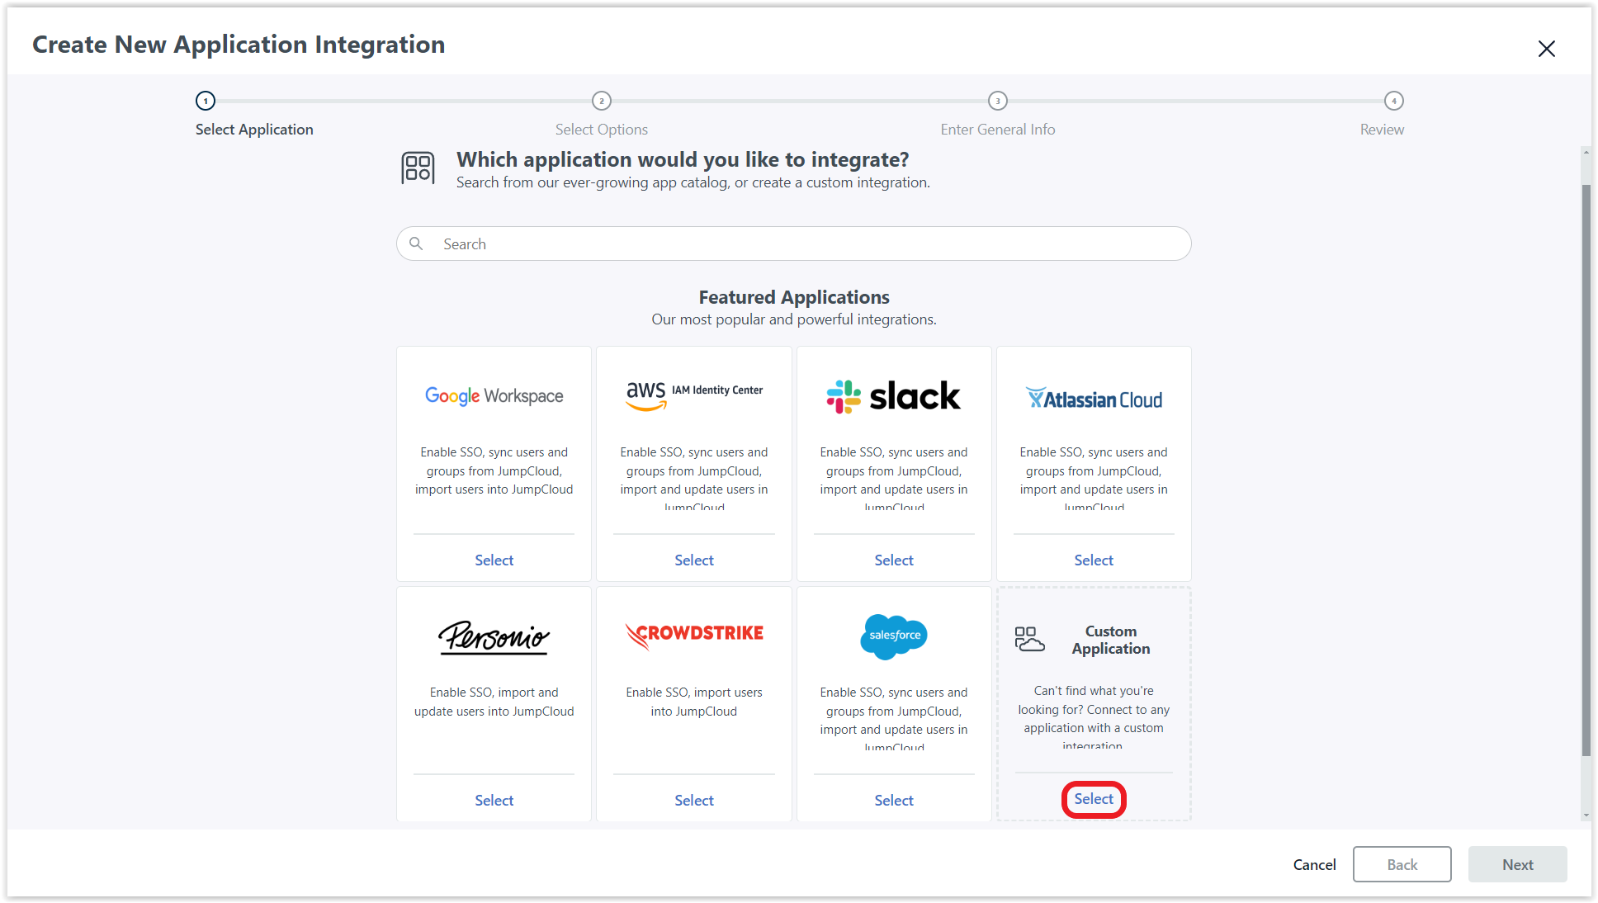Focus the application Search field

[x=793, y=243]
